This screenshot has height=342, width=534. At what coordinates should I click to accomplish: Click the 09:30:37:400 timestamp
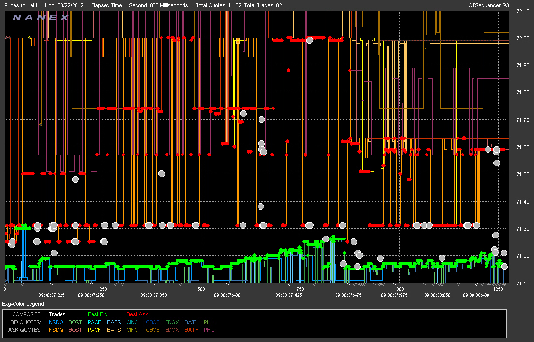227,295
